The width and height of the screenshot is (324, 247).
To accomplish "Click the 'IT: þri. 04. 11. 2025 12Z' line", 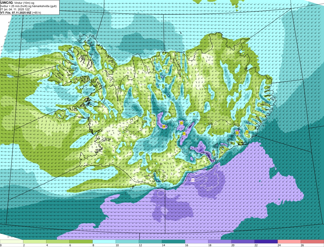I will tap(15, 9).
